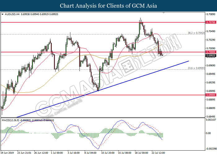Viewport: 217px width, 155px height.
Task: Click the 0.69295 price axis value
Action: 211,82
